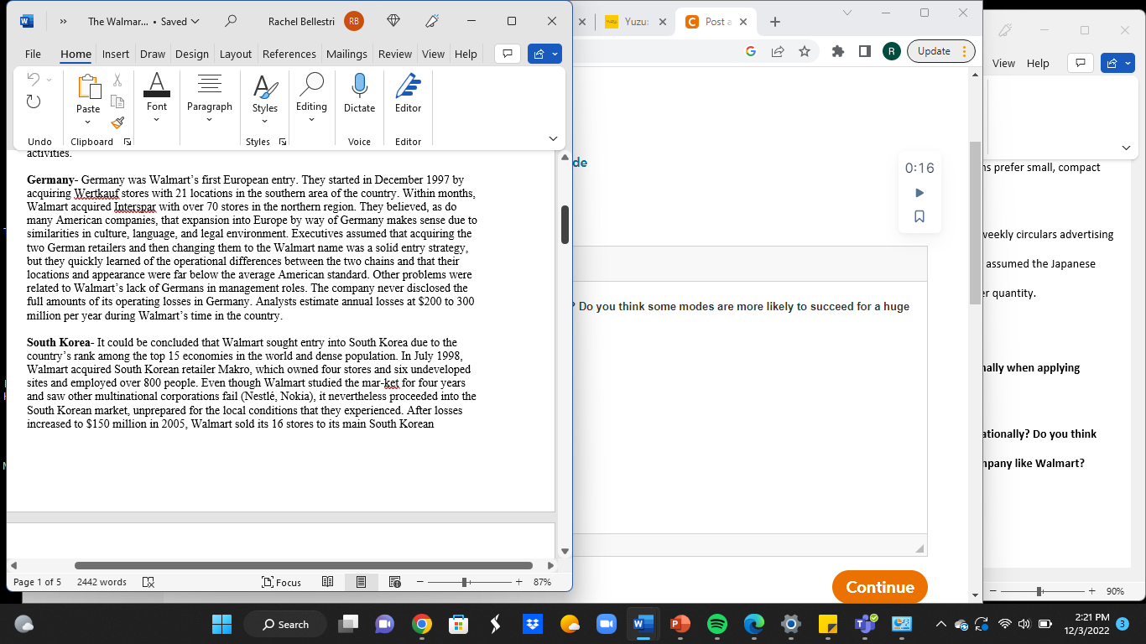Click the Google icon in Chrome address bar
The width and height of the screenshot is (1146, 644).
[751, 51]
